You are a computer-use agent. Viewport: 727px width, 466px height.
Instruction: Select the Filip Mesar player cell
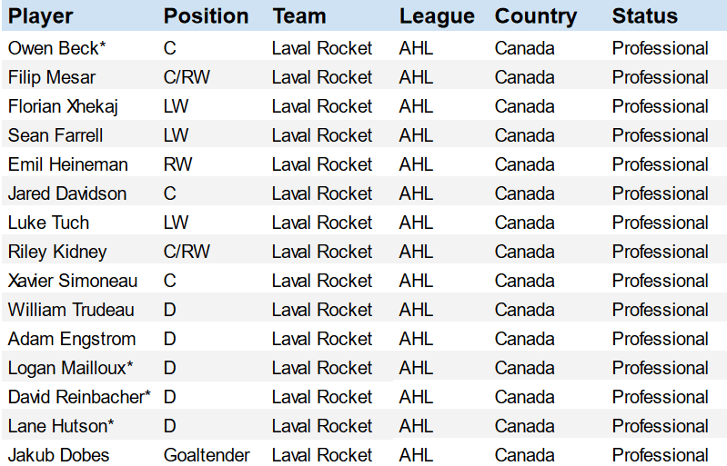pyautogui.click(x=52, y=77)
